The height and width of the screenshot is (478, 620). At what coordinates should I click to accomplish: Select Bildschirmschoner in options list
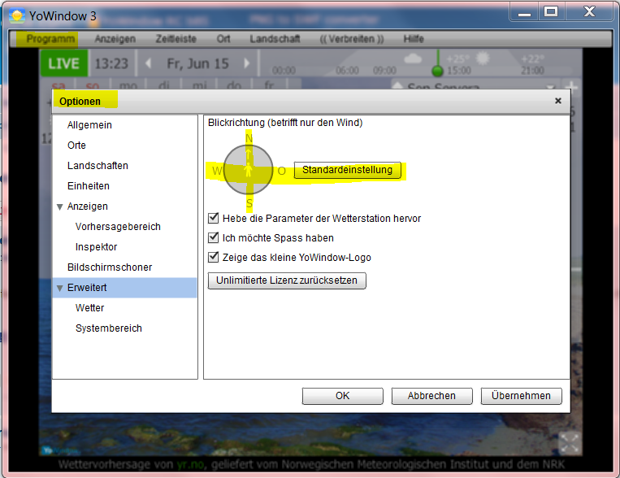point(110,267)
